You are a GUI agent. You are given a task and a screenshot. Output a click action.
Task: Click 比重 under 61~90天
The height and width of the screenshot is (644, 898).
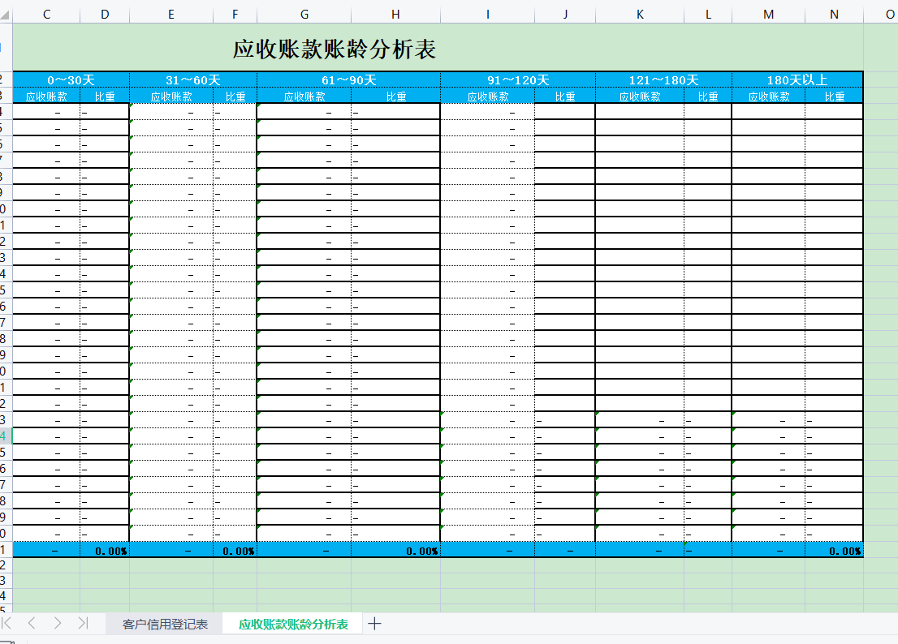pyautogui.click(x=395, y=96)
